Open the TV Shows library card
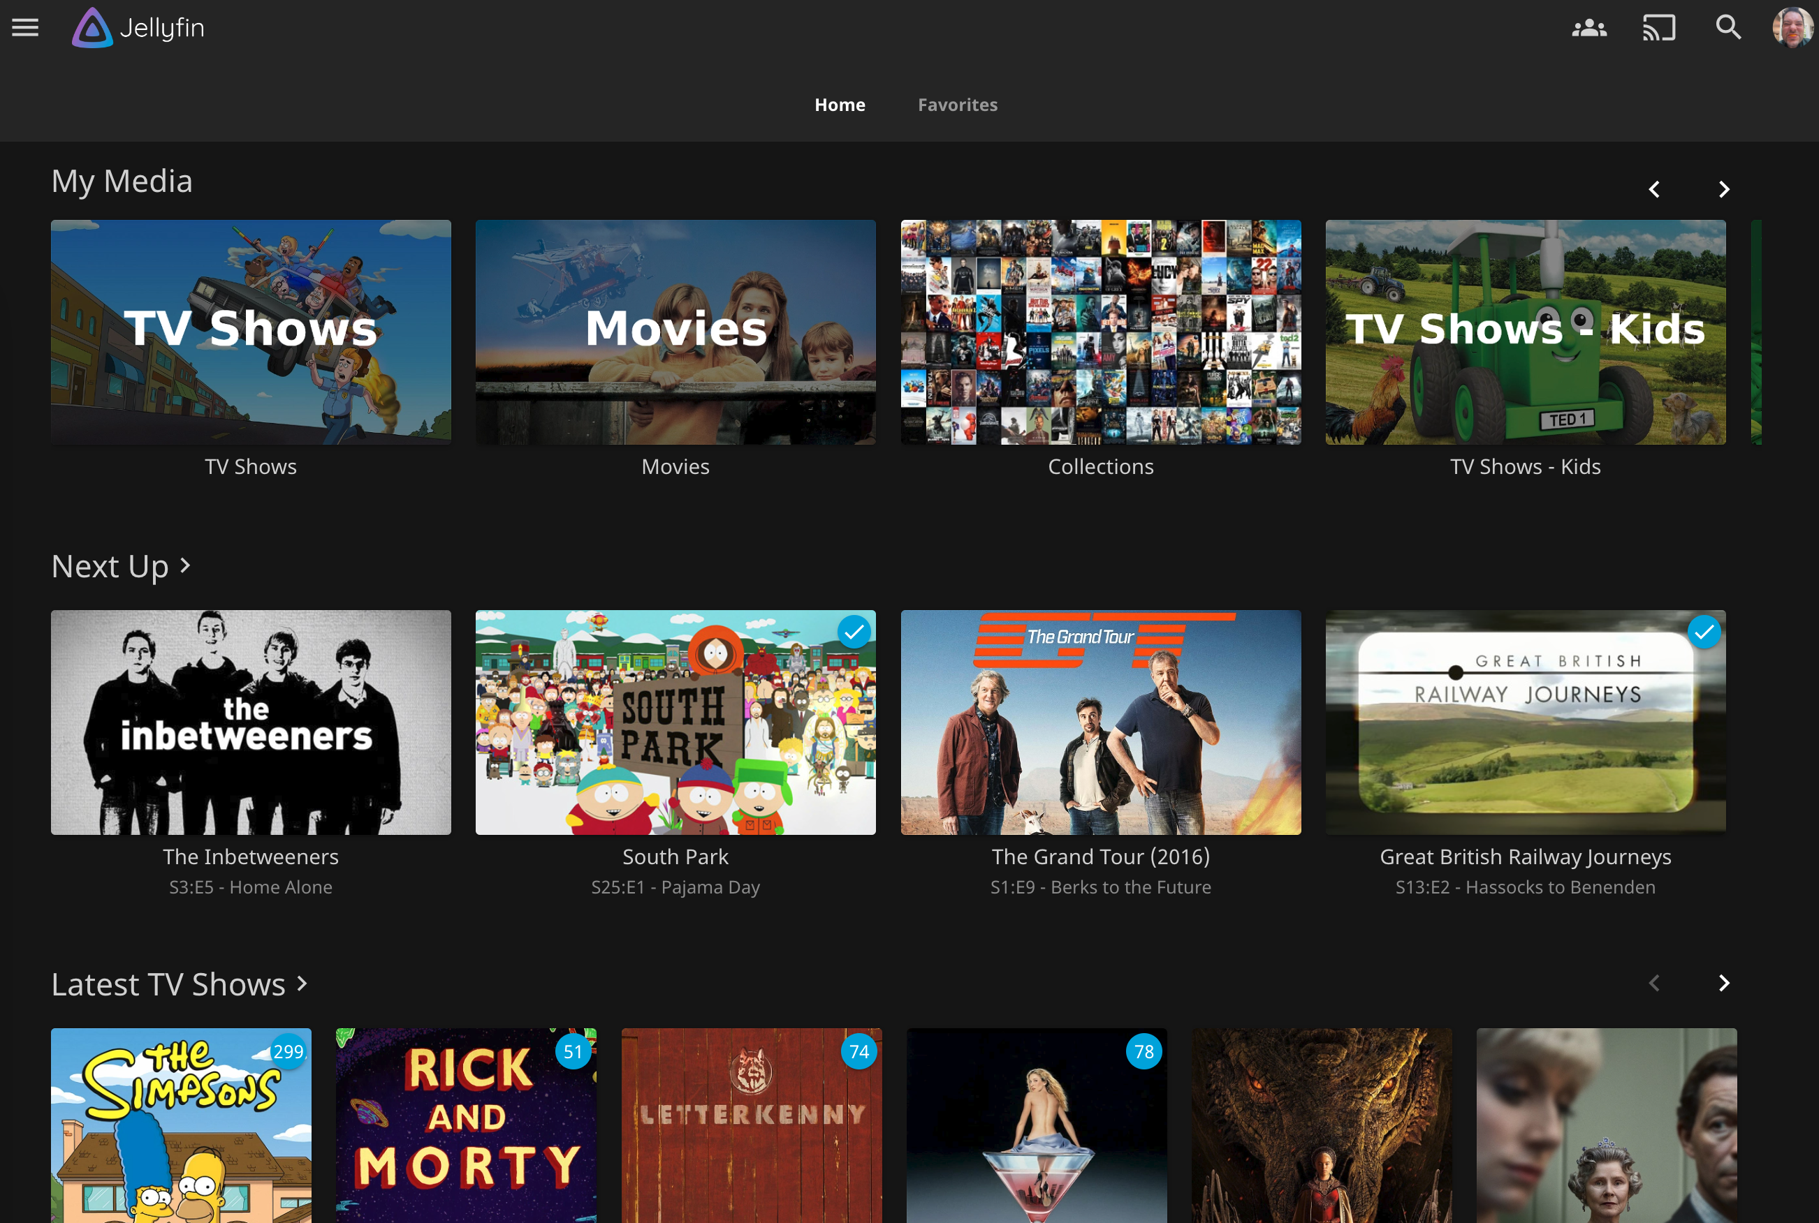 251,332
